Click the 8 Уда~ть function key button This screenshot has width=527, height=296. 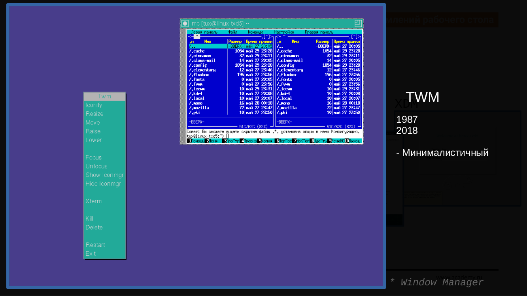318,141
